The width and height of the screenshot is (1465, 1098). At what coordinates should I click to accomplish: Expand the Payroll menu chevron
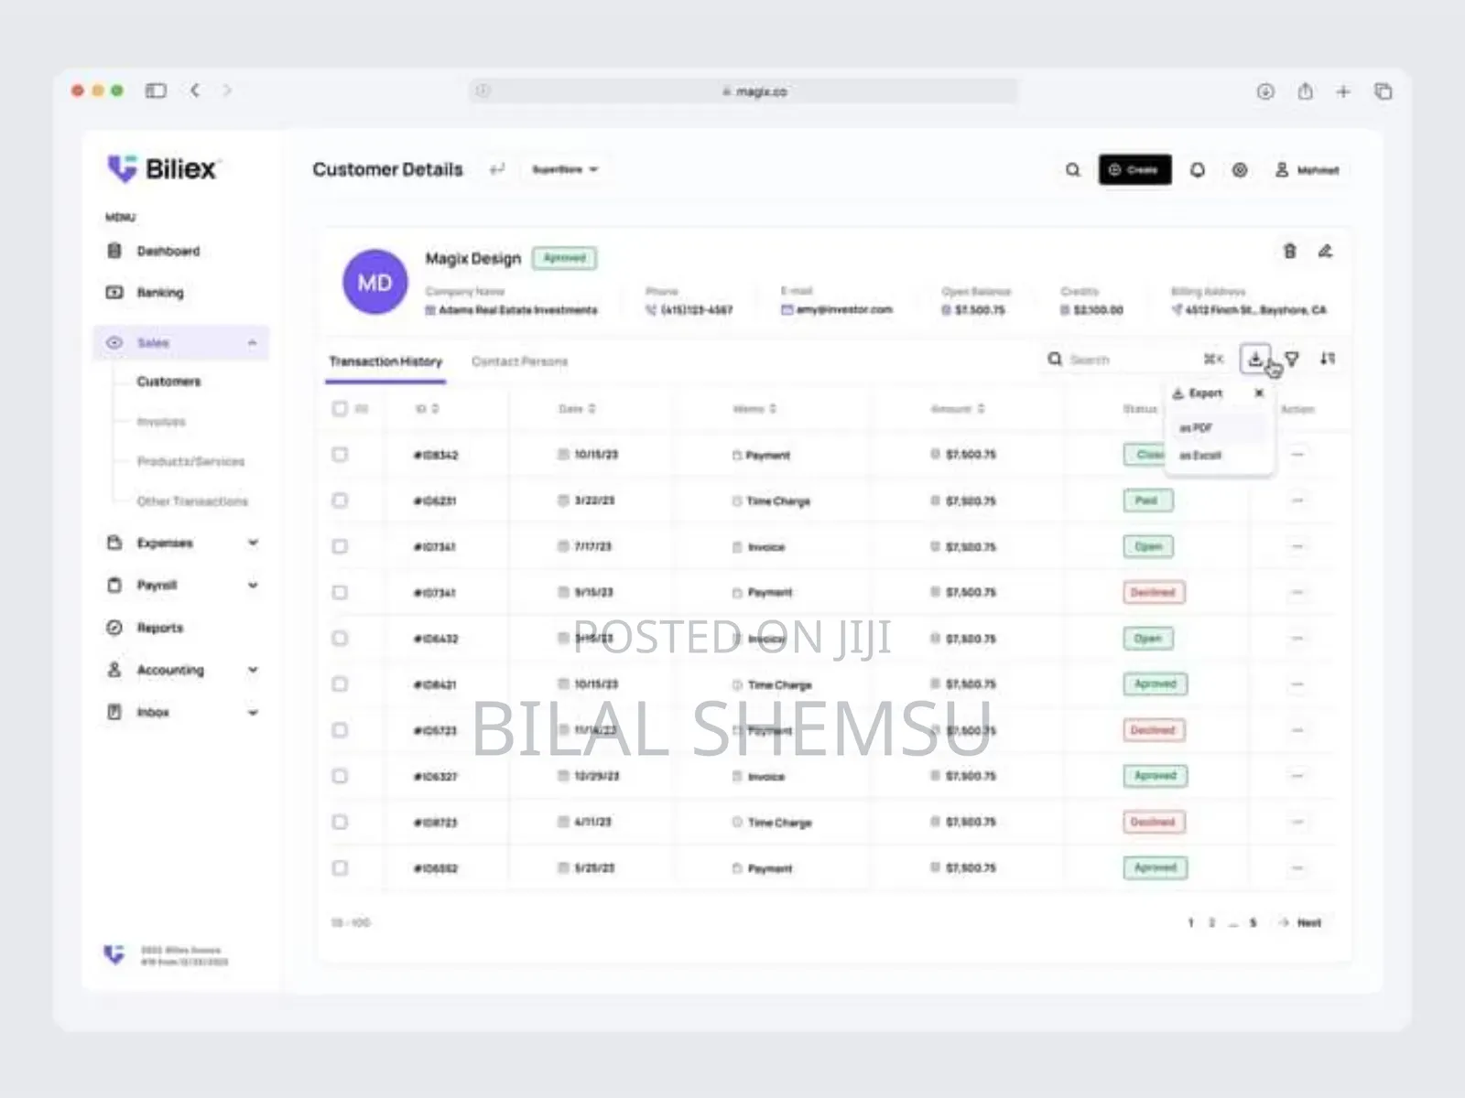point(253,585)
